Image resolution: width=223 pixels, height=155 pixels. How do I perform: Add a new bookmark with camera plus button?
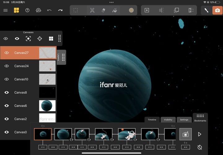(186, 134)
